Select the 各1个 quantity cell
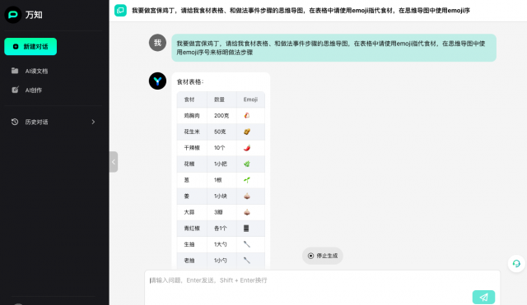 pos(221,229)
